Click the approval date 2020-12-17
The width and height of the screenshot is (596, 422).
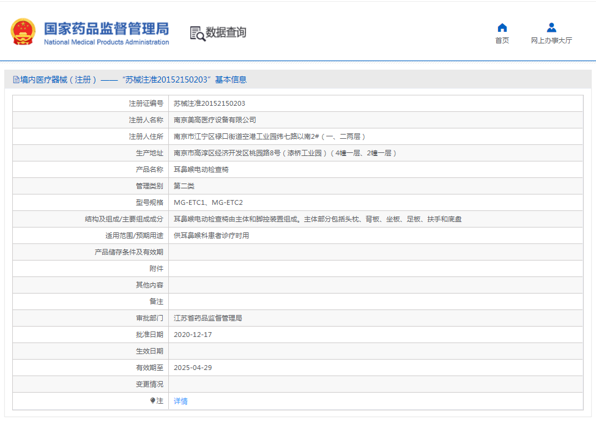(x=193, y=335)
